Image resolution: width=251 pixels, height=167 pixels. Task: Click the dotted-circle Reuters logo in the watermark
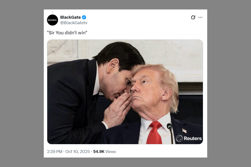click(x=179, y=138)
